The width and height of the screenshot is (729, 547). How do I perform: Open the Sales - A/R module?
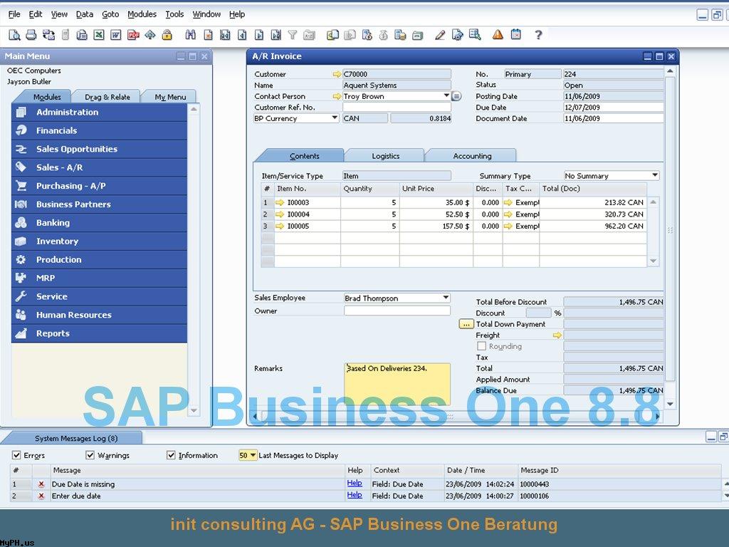(99, 167)
